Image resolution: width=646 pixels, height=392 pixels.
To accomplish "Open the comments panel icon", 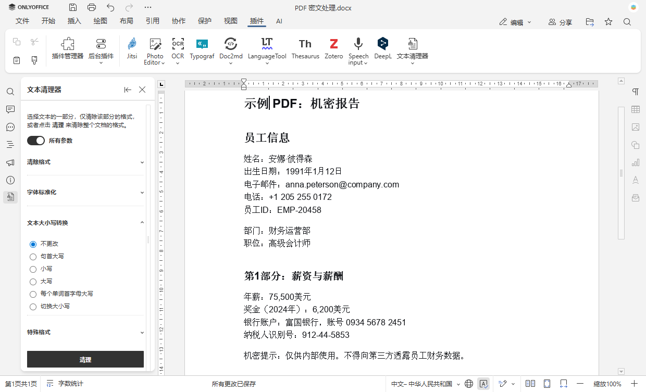I will click(x=10, y=109).
